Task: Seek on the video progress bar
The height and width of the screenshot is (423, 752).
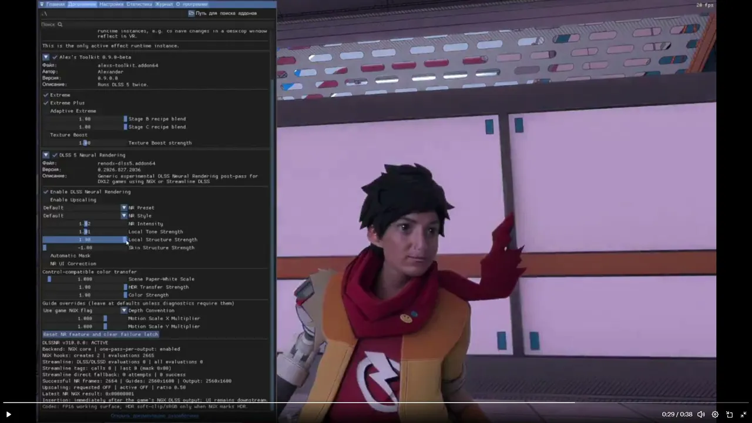Action: [x=376, y=402]
